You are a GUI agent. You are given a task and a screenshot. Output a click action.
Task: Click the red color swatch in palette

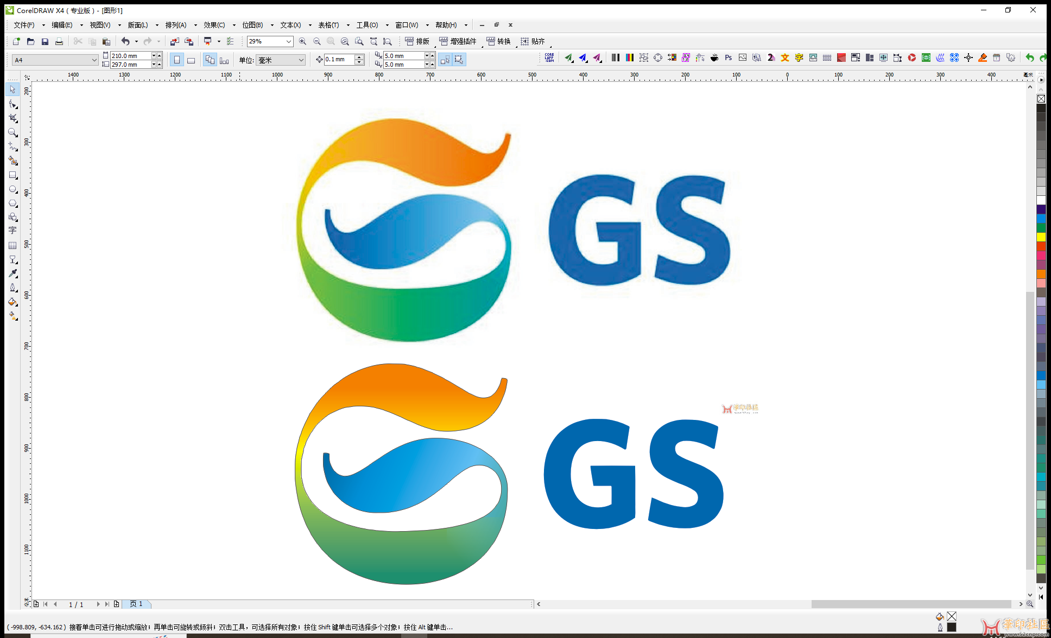point(1041,246)
